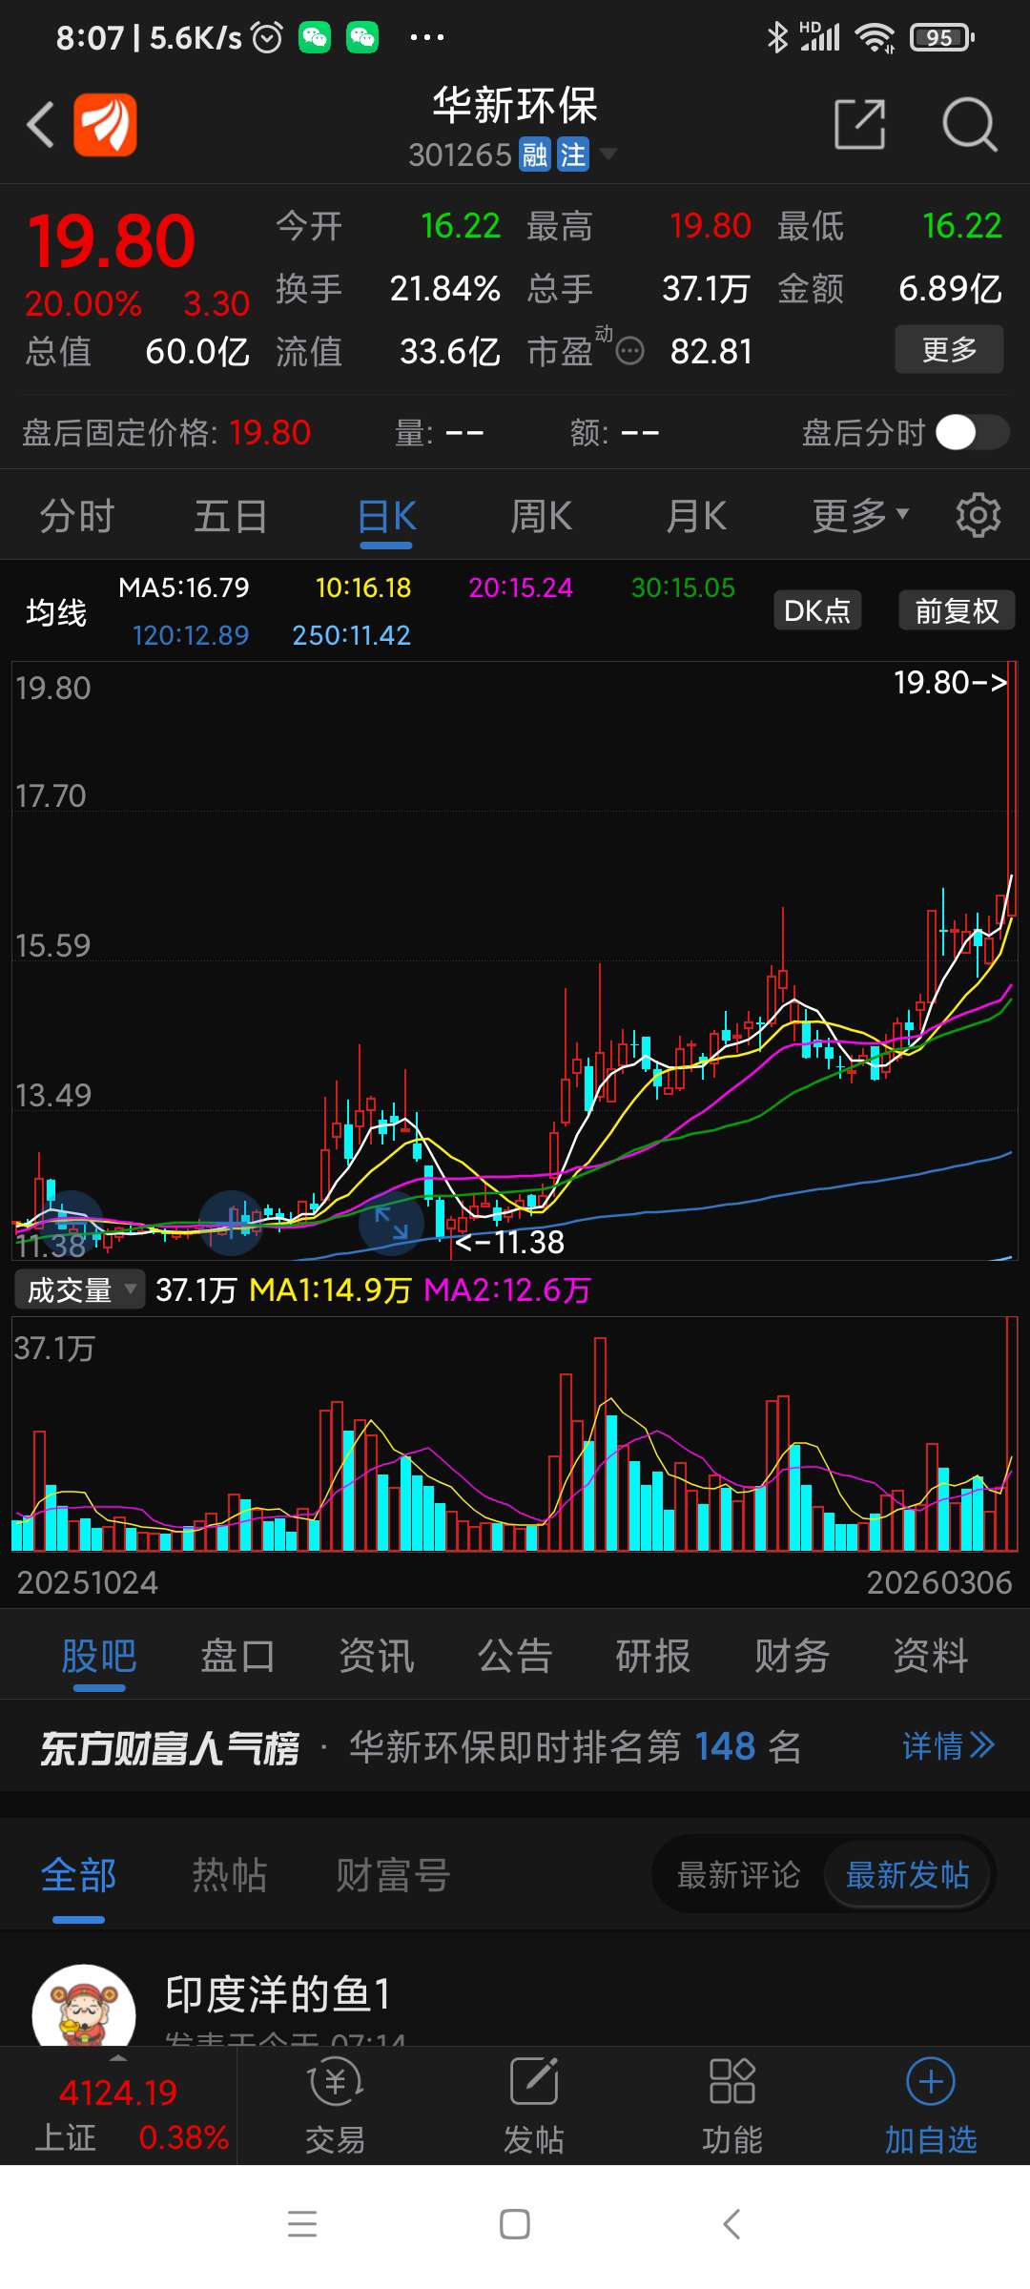This screenshot has width=1030, height=2289.
Task: Open the 成交量 indicator dropdown
Action: click(x=80, y=1289)
